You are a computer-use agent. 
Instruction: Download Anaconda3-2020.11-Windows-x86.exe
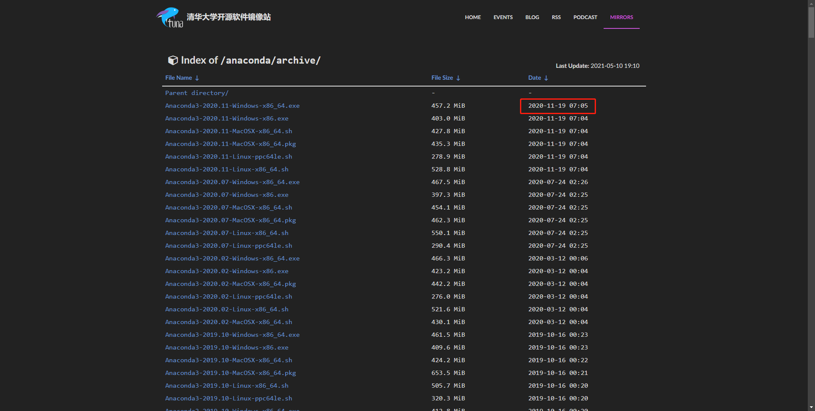pos(227,118)
